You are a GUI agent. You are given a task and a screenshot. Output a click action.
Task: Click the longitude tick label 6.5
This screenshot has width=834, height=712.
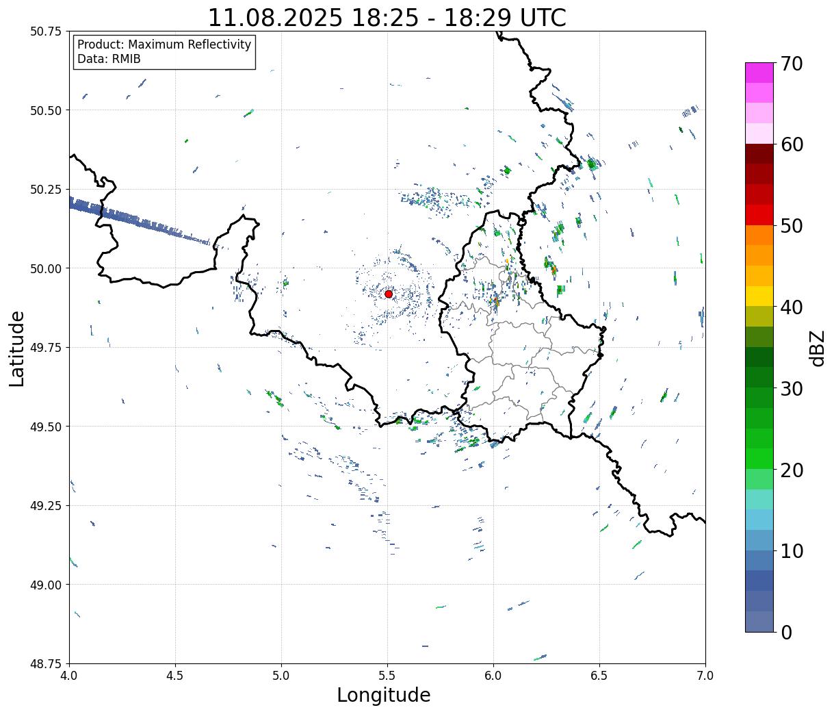[x=599, y=675]
